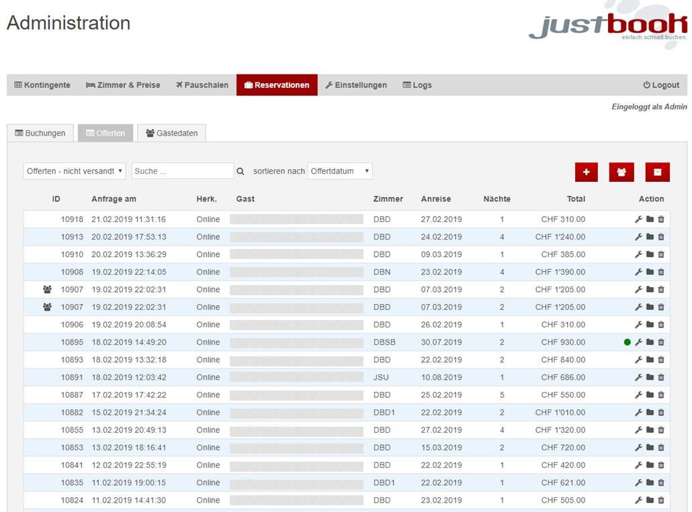The image size is (692, 512).
Task: Open the Gästedaten tab
Action: (172, 133)
